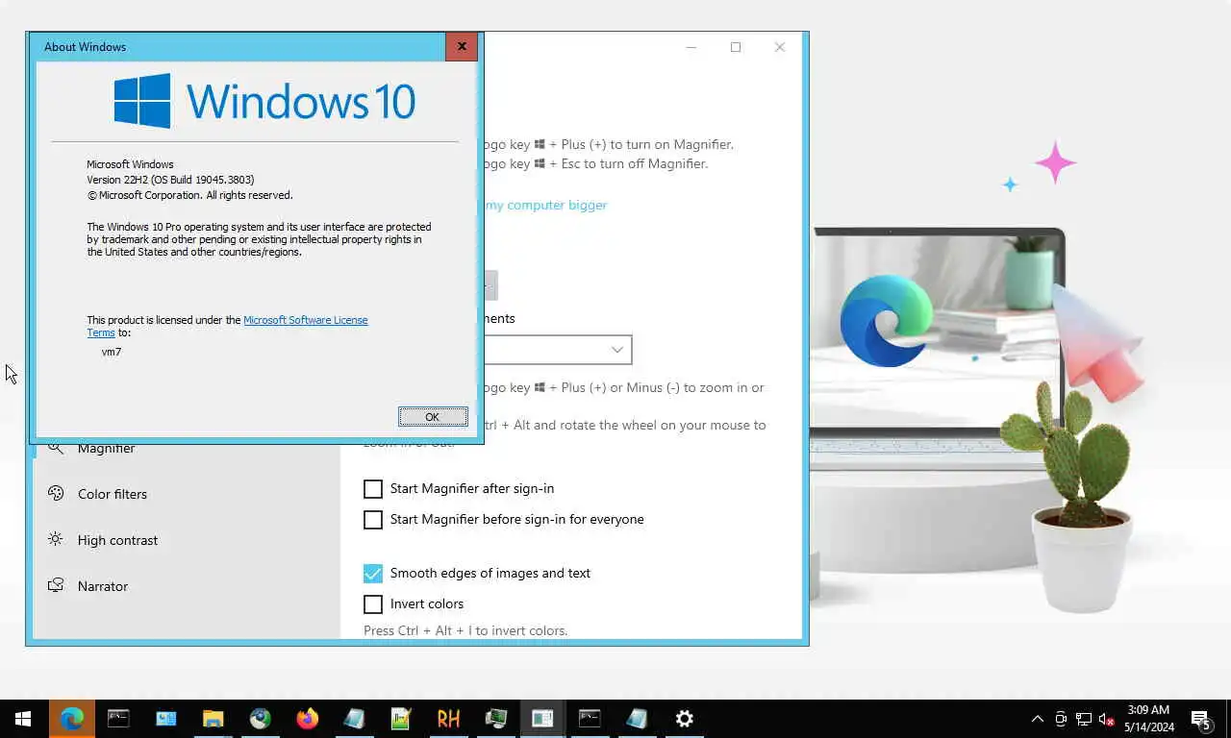Viewport: 1231px width, 738px height.
Task: Select the active About Windows taskbar button
Action: click(542, 718)
